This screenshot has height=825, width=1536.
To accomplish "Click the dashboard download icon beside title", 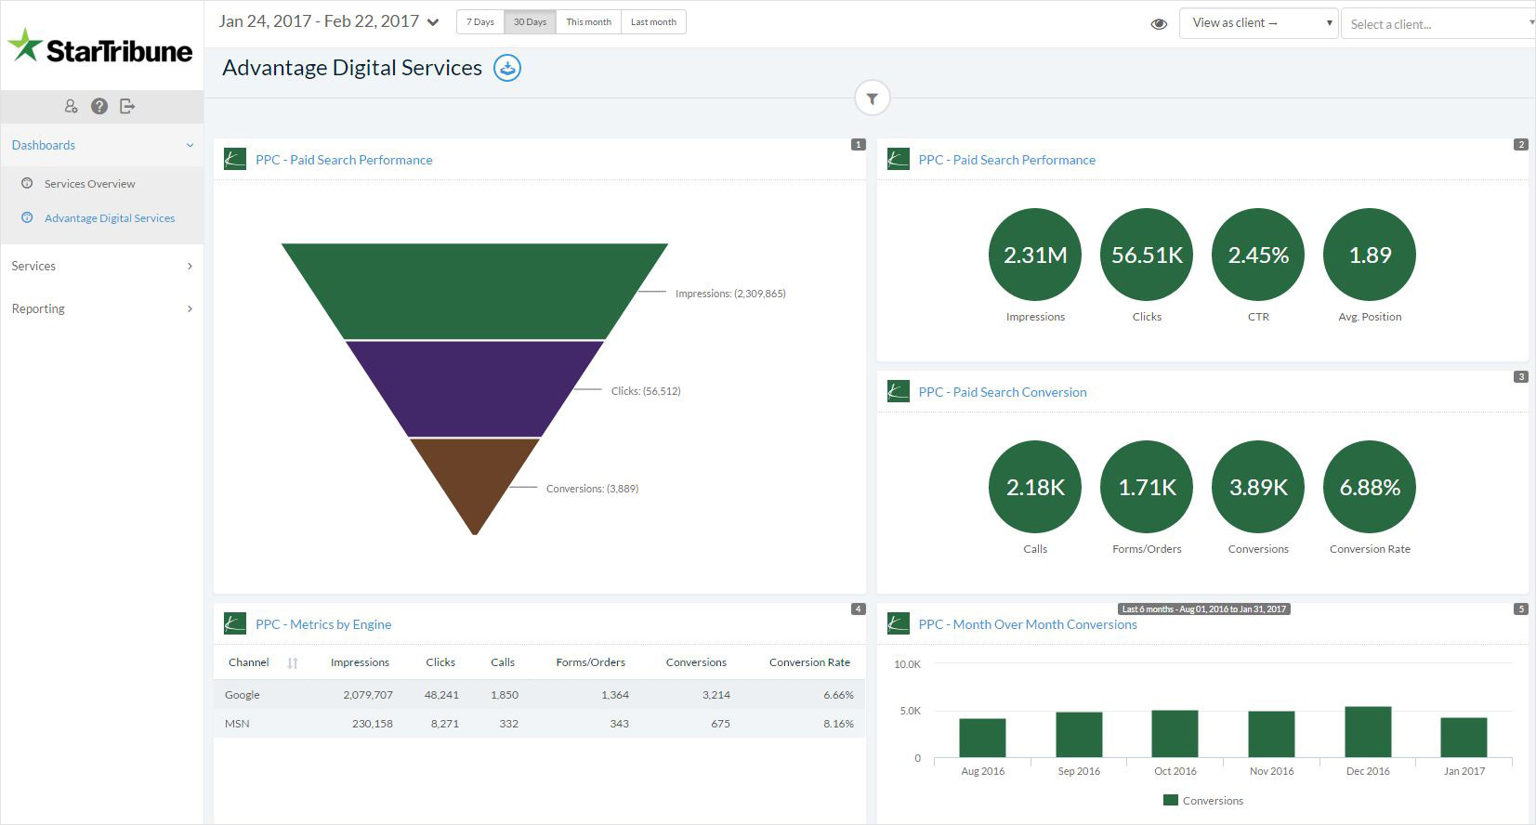I will (x=506, y=68).
